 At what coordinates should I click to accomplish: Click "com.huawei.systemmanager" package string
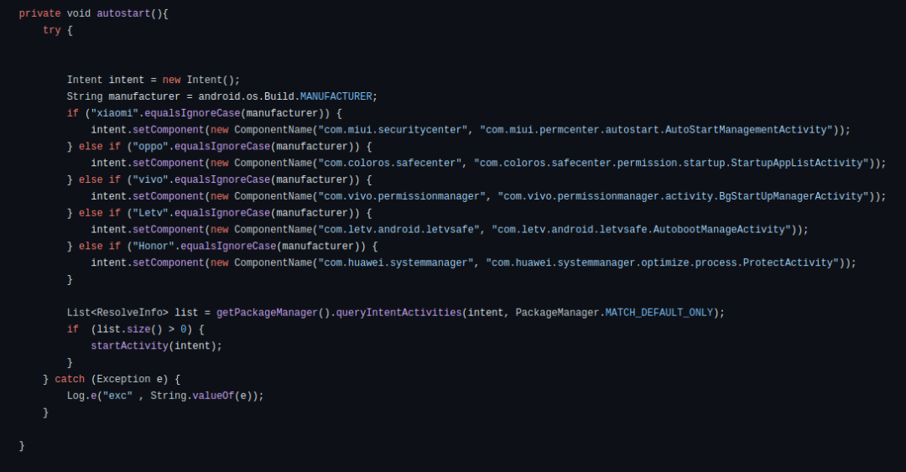click(x=396, y=263)
